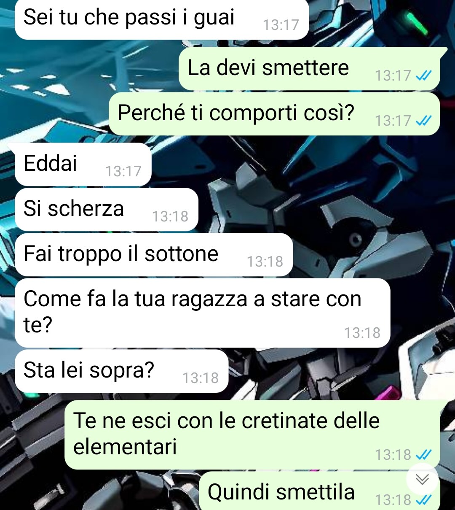Tap the 'Si scherza' message bubble
Viewport: 455px width, 510px height.
106,210
